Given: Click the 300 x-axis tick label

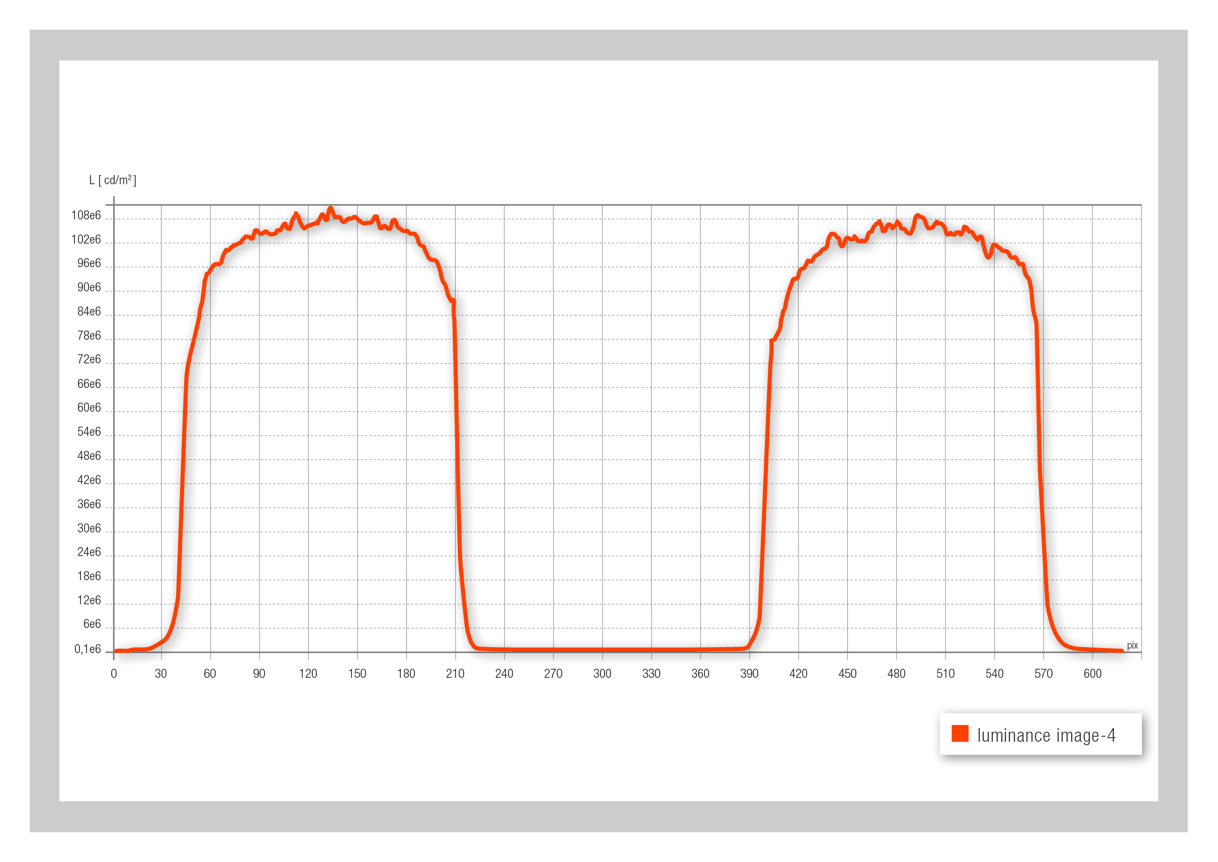Looking at the screenshot, I should point(602,674).
